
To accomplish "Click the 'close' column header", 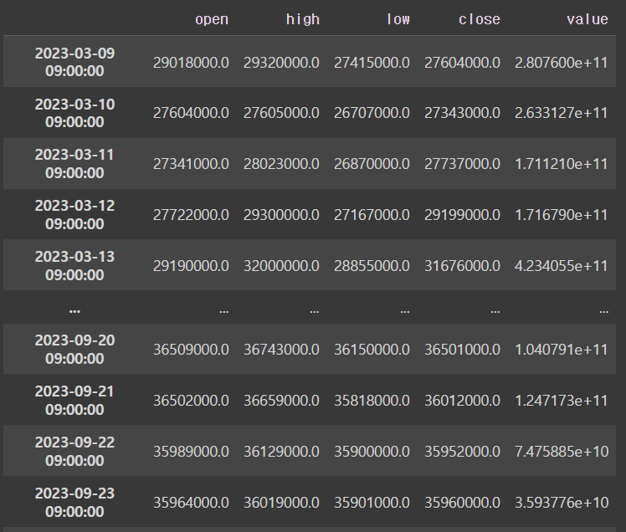I will [479, 19].
